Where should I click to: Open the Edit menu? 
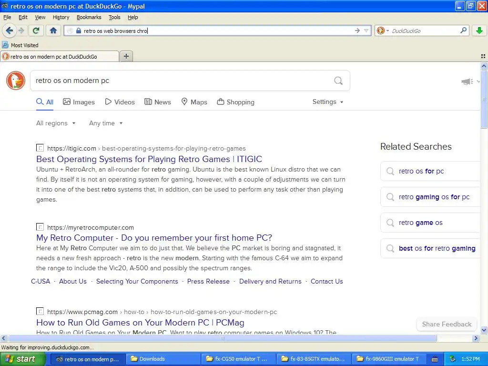point(23,18)
